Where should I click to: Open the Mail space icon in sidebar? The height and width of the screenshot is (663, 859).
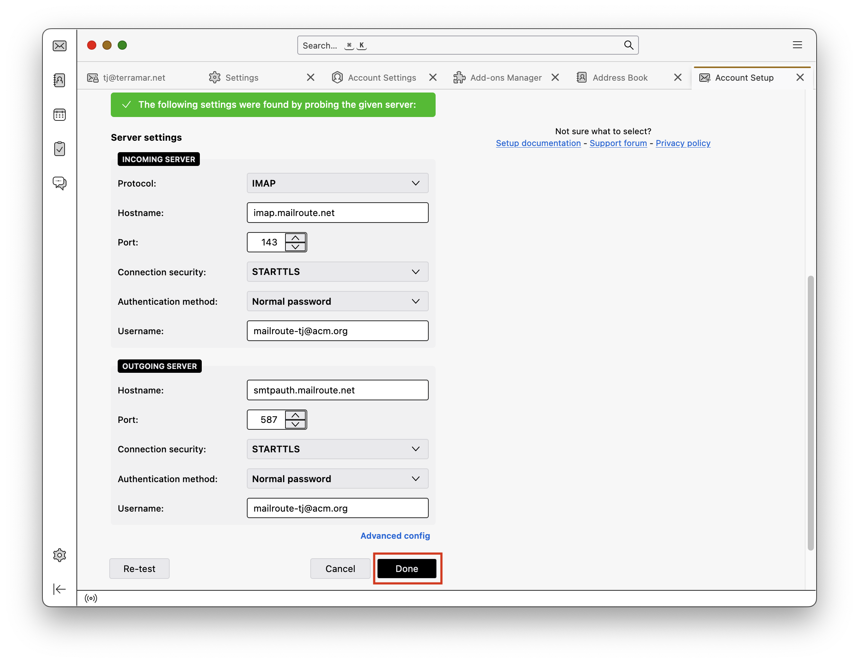[59, 45]
